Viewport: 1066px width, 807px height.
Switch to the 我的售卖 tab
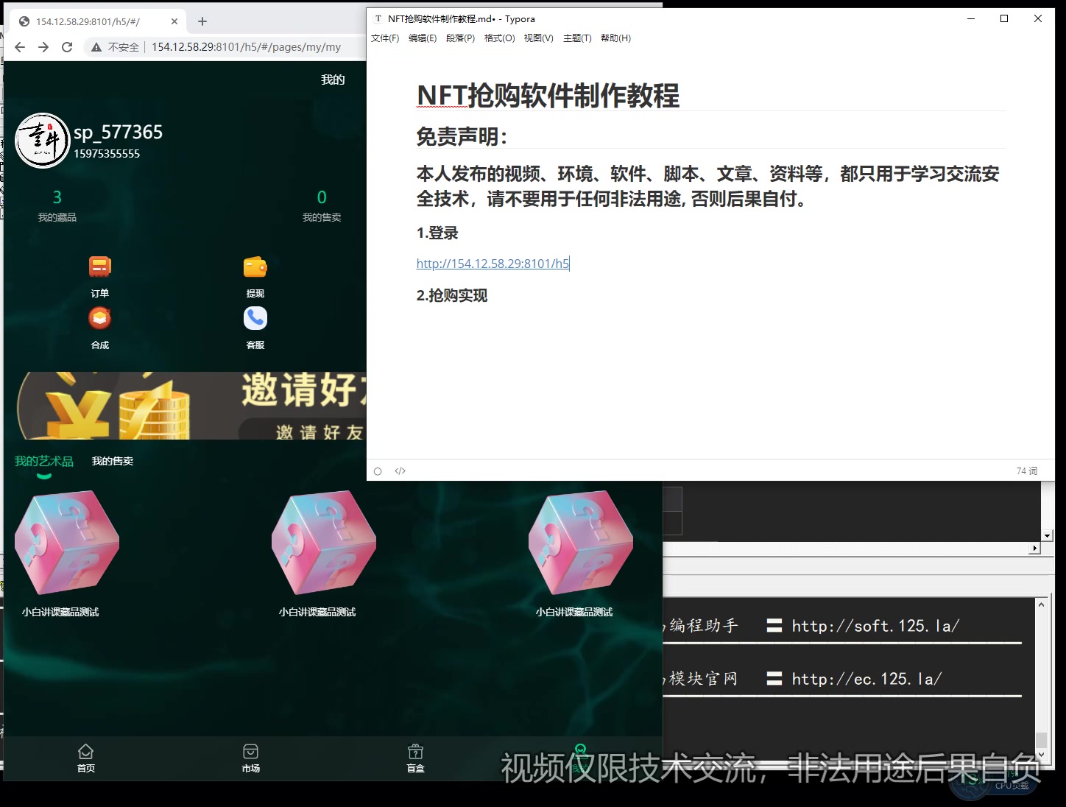tap(112, 460)
